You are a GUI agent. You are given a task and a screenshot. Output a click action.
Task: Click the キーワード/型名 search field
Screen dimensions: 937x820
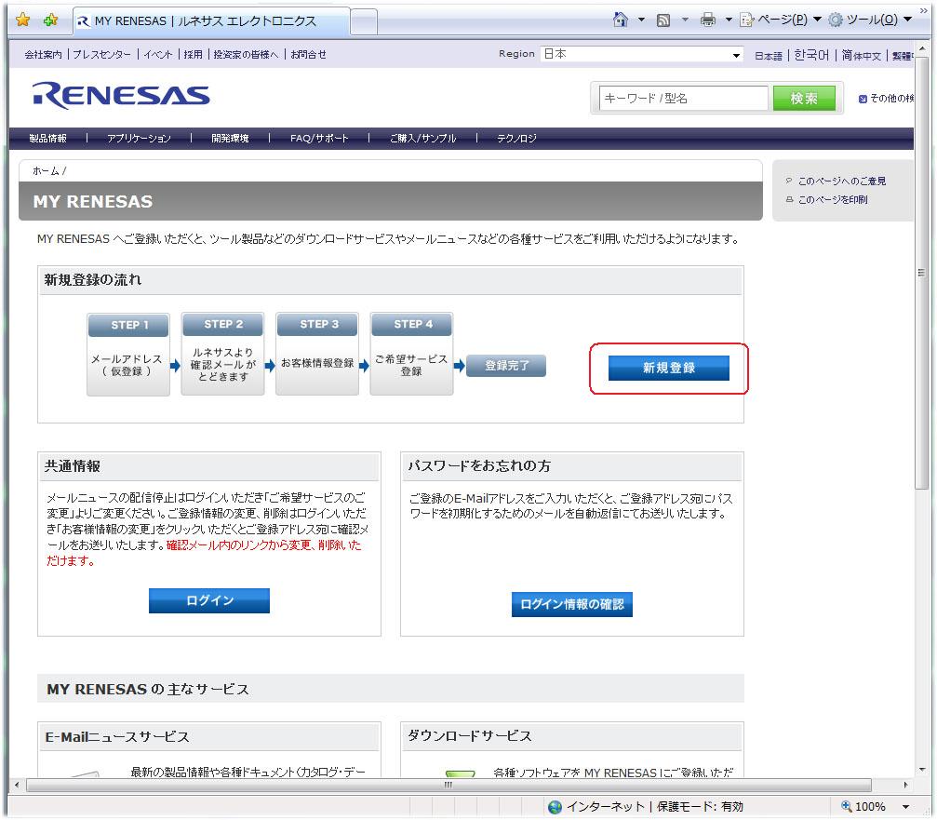[684, 99]
